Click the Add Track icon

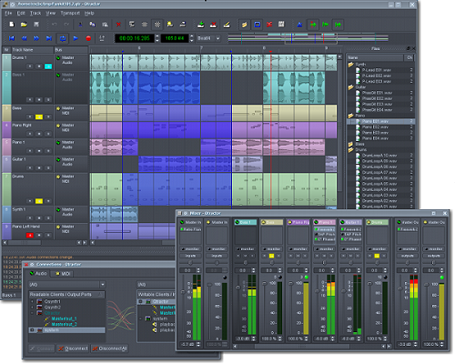point(200,25)
